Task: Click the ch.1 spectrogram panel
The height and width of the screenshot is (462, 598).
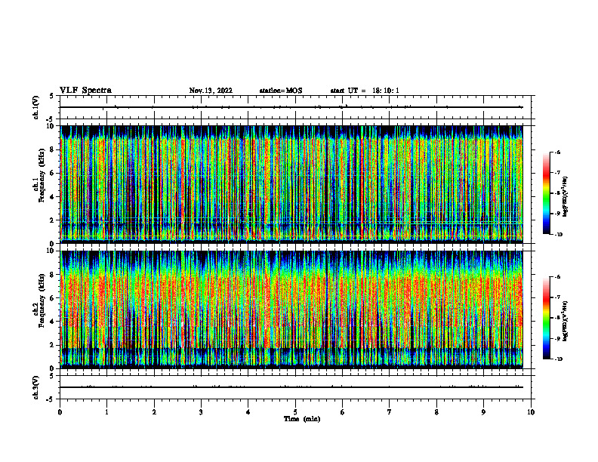Action: [291, 184]
